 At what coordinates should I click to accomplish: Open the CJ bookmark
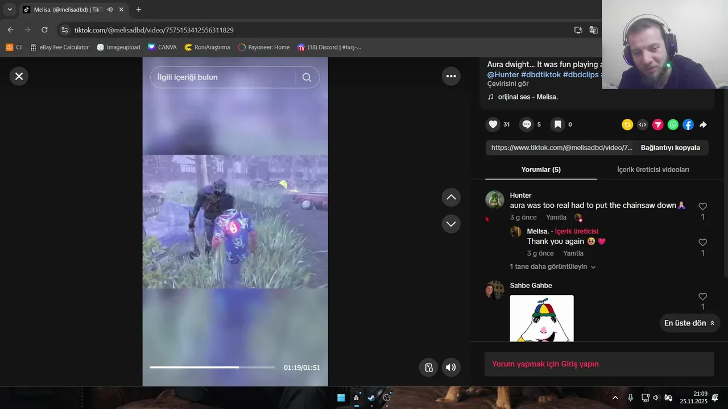[x=14, y=47]
